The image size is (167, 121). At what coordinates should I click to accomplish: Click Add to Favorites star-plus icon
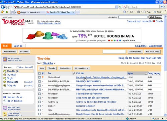click(x=7, y=12)
